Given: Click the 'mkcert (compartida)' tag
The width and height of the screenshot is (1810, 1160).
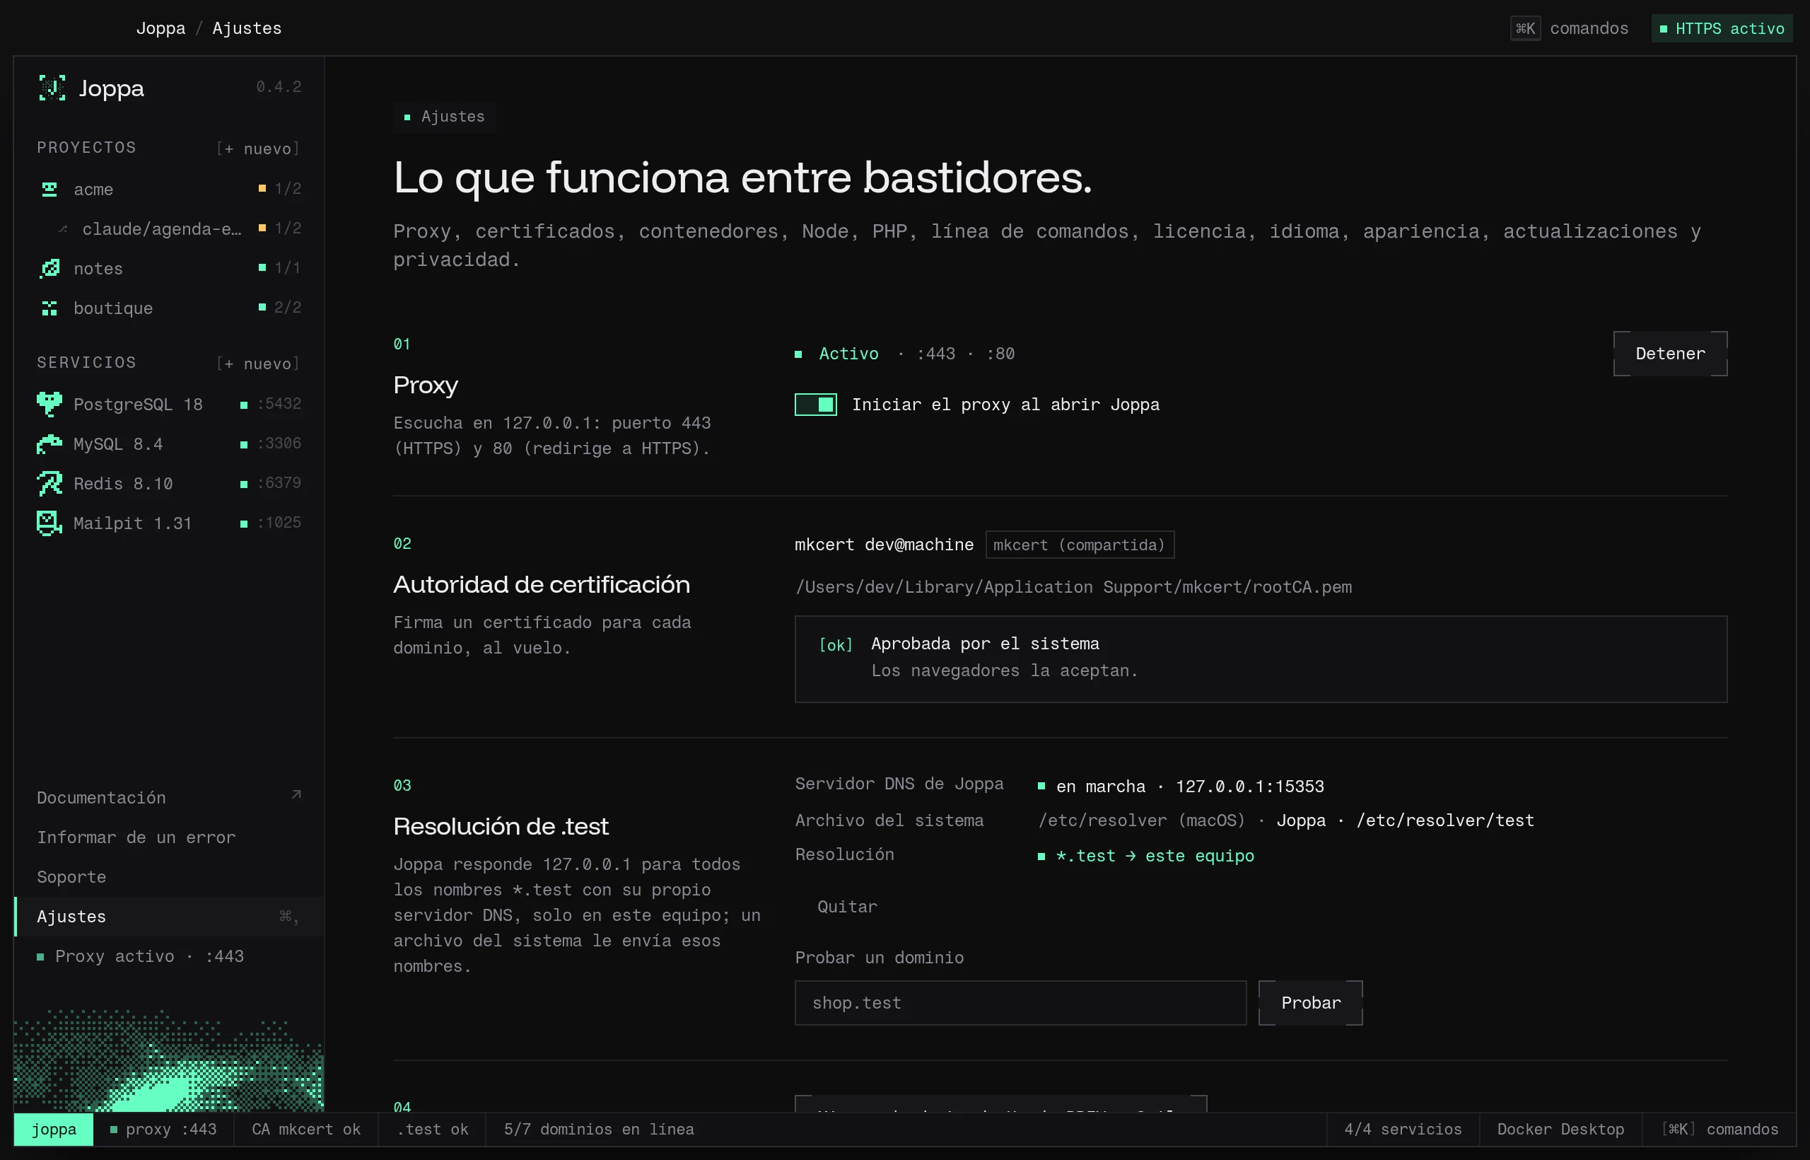Looking at the screenshot, I should 1080,545.
